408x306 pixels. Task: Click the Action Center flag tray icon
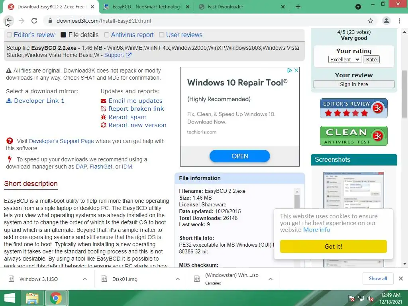click(351, 298)
